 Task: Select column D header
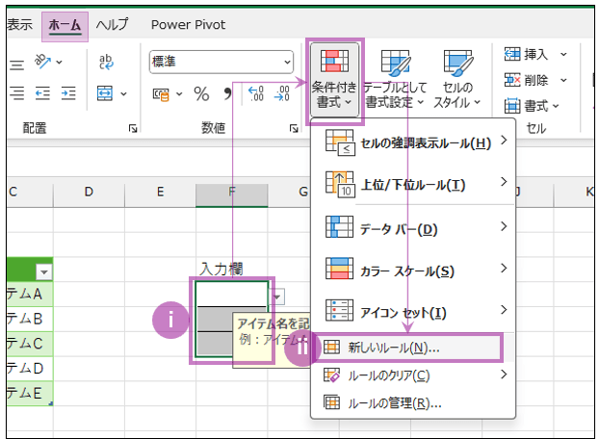coord(88,193)
